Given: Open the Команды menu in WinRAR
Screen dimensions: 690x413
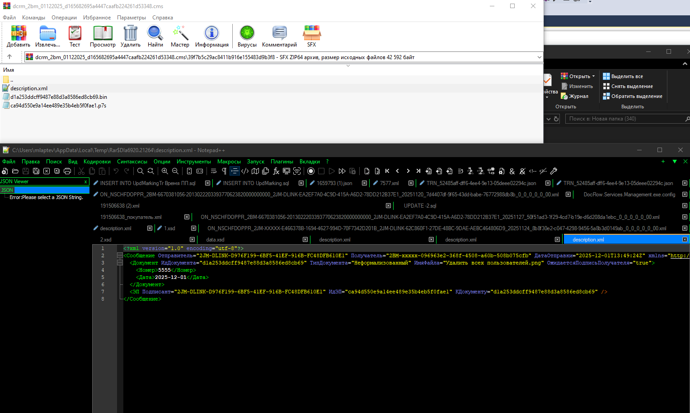Looking at the screenshot, I should [33, 18].
